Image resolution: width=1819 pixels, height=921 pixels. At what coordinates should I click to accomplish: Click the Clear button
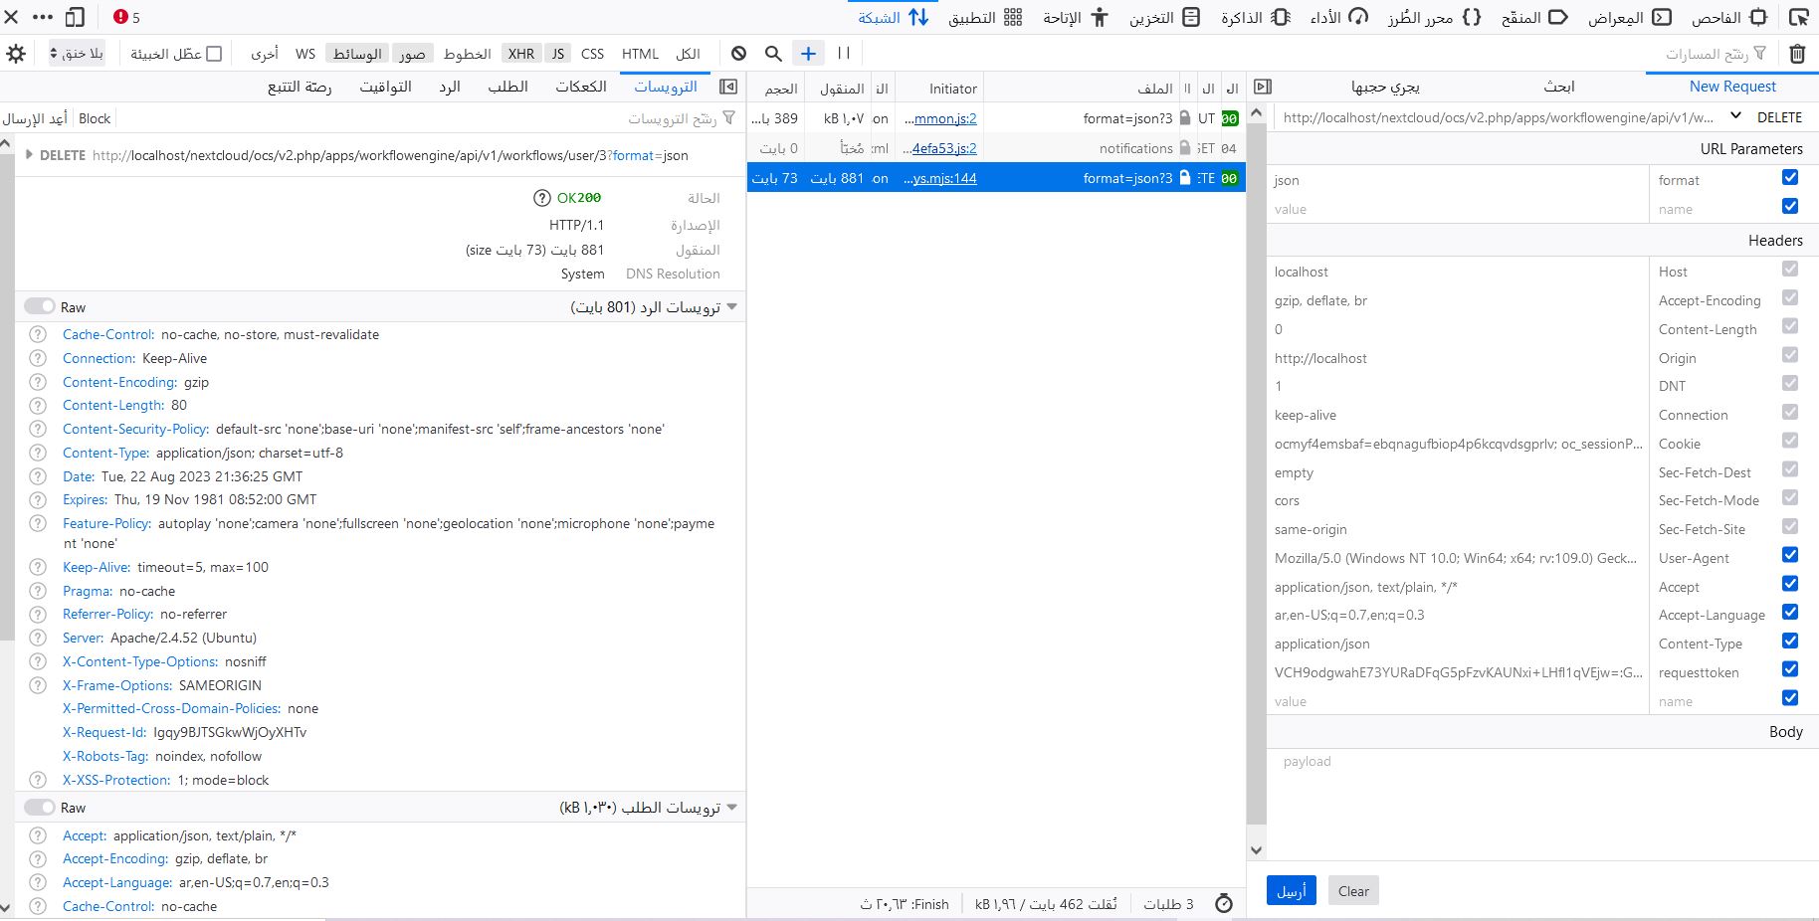(x=1353, y=890)
